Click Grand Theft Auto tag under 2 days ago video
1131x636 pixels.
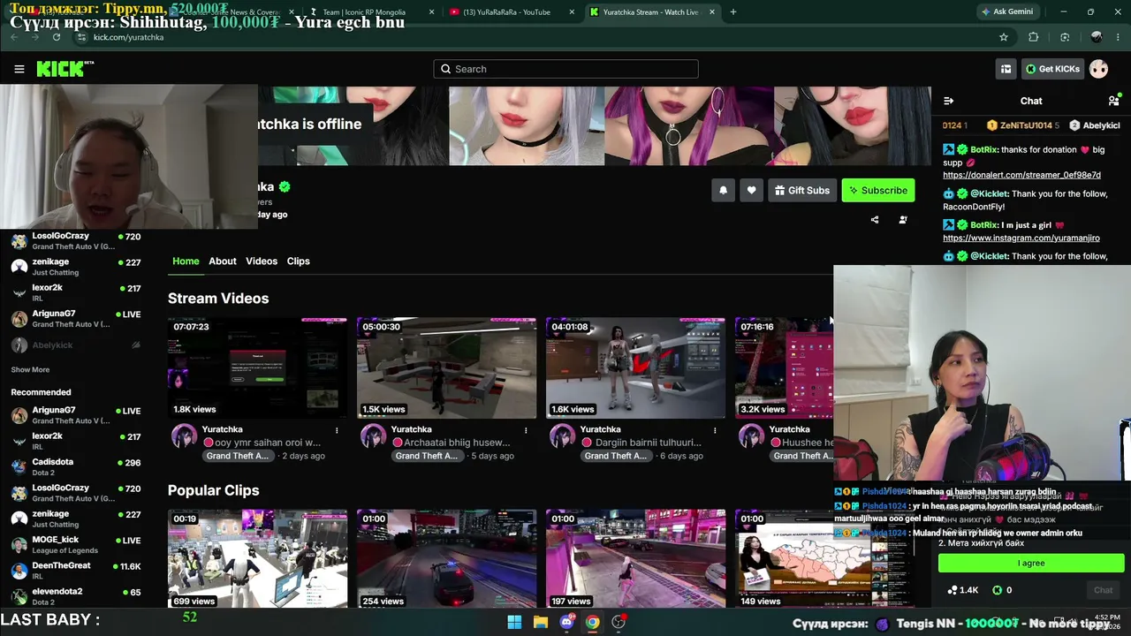pos(238,456)
